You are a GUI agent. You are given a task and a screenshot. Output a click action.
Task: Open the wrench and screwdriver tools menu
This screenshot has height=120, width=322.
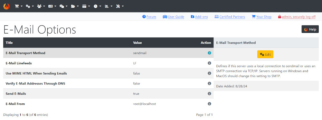point(120,6)
